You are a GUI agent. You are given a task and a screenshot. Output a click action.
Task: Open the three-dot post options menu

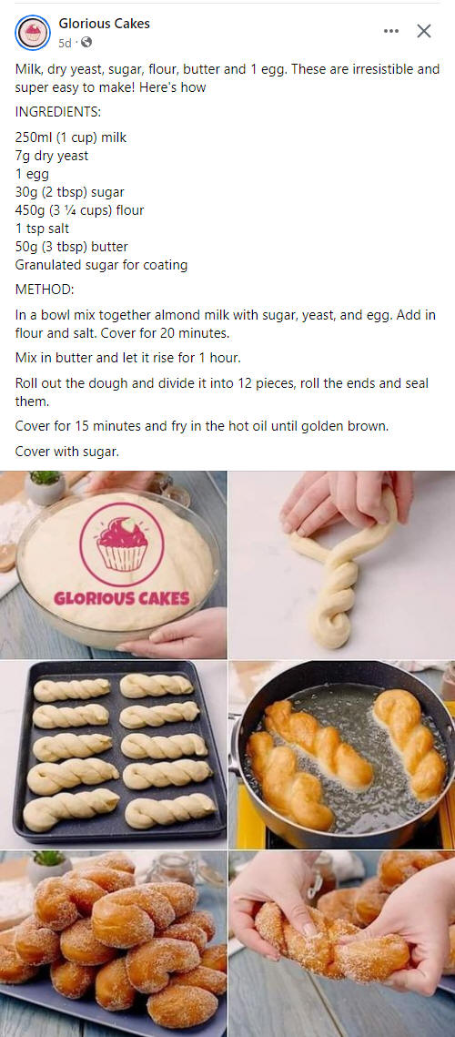(x=391, y=31)
